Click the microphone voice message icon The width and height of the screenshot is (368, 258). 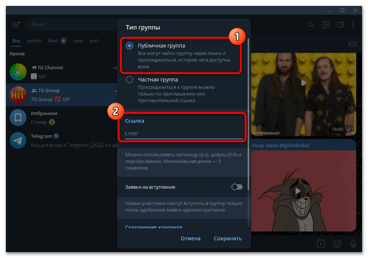[353, 243]
